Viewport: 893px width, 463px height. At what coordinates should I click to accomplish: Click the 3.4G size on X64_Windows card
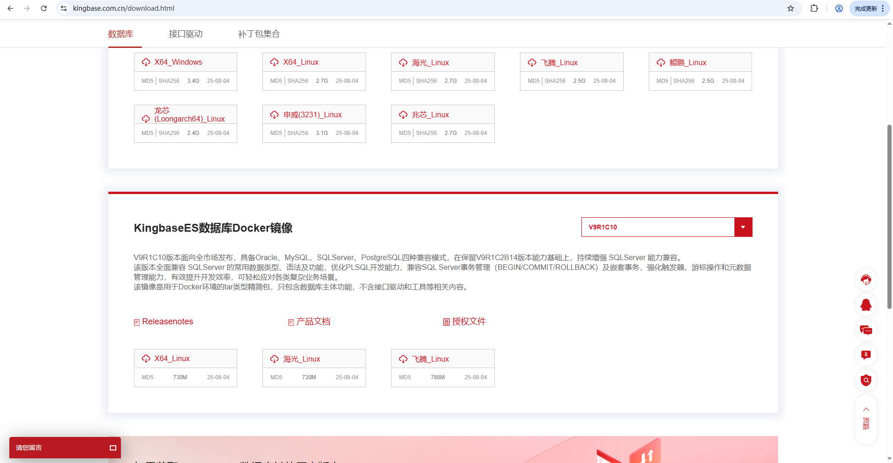pyautogui.click(x=193, y=81)
